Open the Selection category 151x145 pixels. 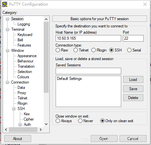click(25, 72)
